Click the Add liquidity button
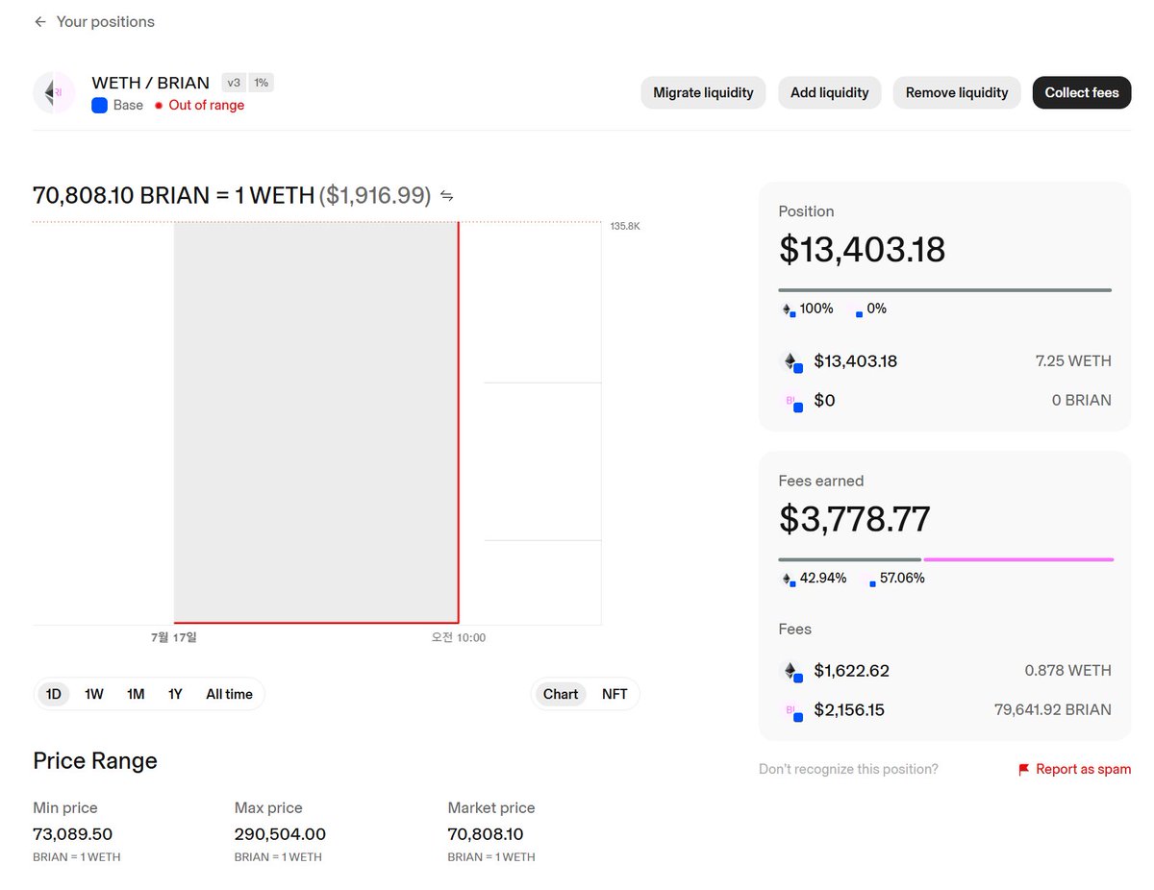The image size is (1154, 890). click(830, 92)
